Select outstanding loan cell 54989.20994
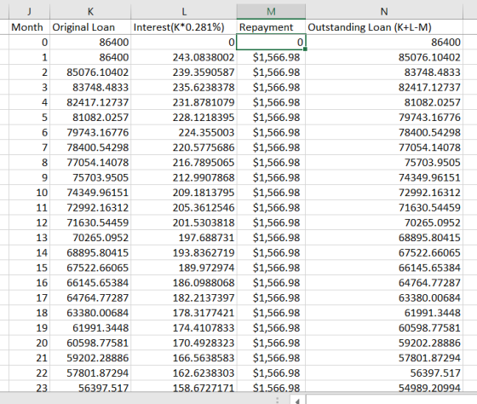Screen dimensions: 477x404 384,386
